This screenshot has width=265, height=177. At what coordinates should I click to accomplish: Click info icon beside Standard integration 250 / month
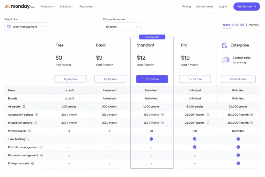click(163, 123)
